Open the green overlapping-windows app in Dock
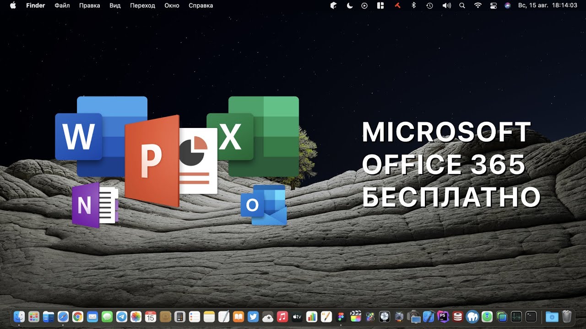Screen dimensions: 586x329 pos(501,316)
